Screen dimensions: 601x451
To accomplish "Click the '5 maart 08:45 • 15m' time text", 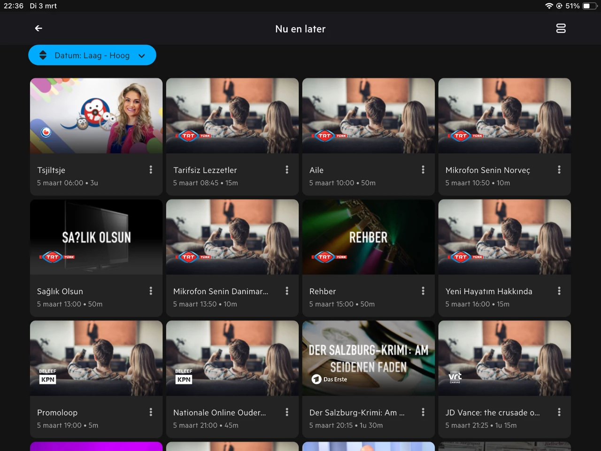I will coord(206,183).
